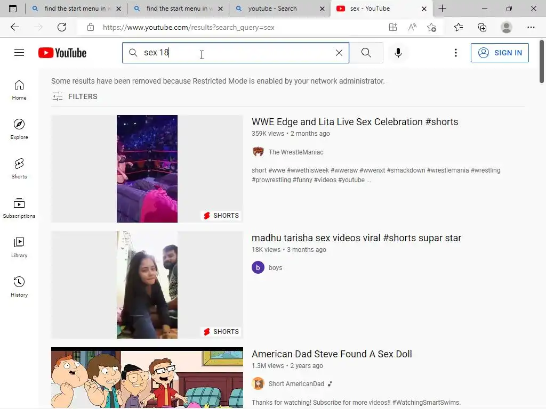
Task: Open the browser profile avatar
Action: (x=507, y=27)
